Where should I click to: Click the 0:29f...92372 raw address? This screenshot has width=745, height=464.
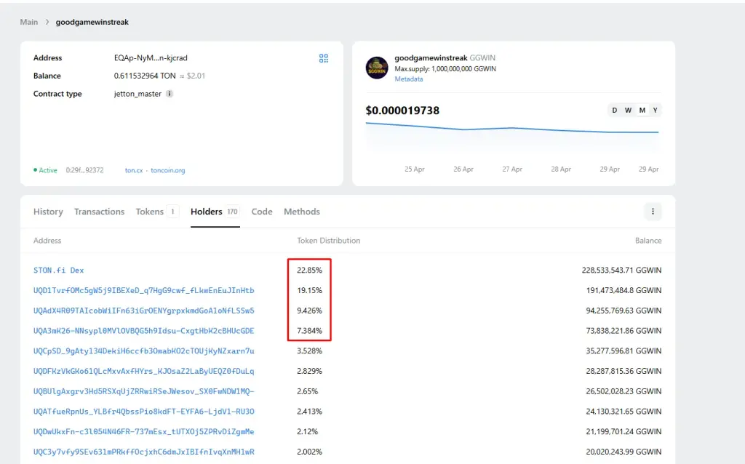coord(84,170)
